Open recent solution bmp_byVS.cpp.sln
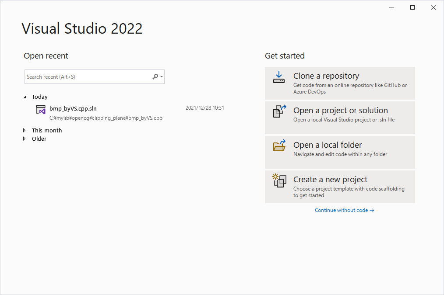The width and height of the screenshot is (444, 295). point(73,108)
